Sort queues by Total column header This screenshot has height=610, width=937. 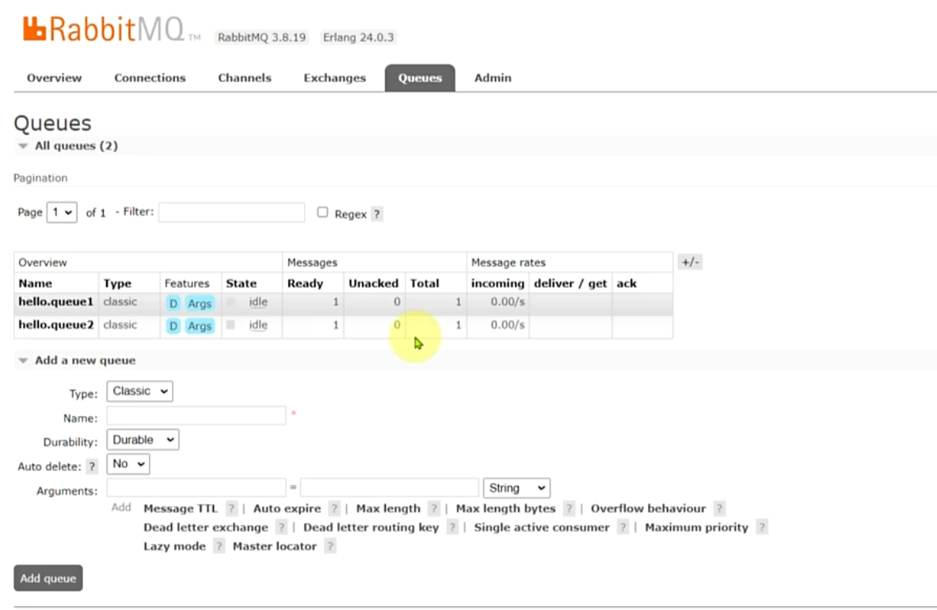click(x=425, y=283)
